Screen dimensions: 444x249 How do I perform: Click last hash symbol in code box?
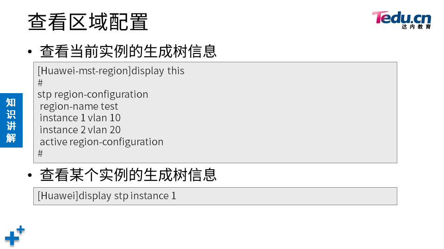point(40,153)
